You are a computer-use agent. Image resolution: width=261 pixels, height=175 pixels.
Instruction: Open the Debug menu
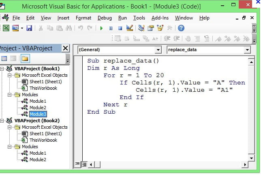[105, 18]
